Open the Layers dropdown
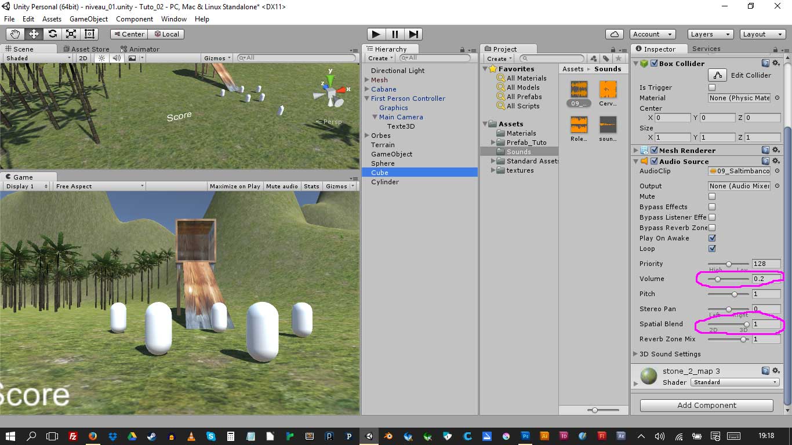792x445 pixels. [710, 34]
